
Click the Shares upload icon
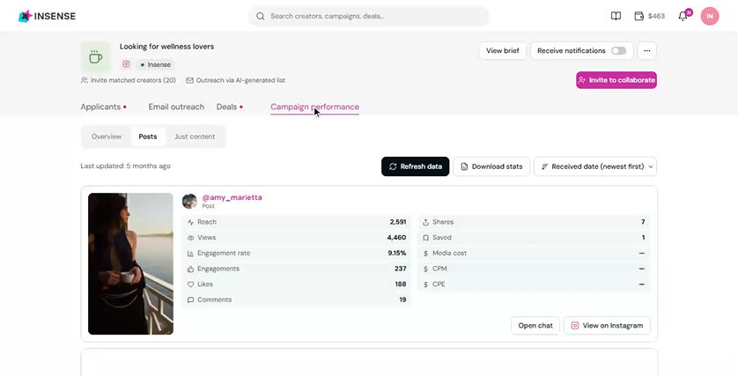click(425, 222)
